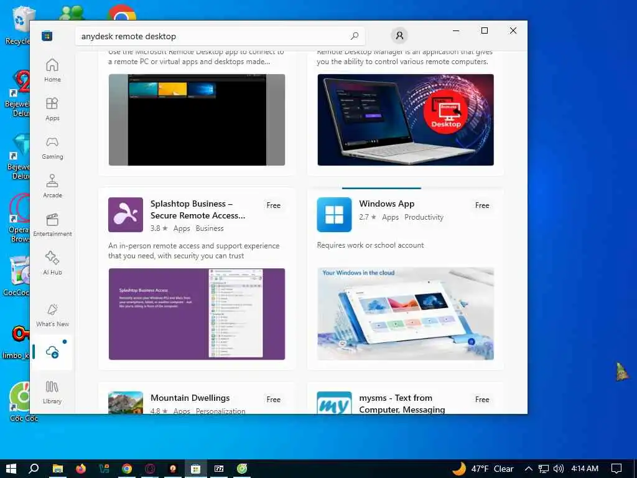Open the Downloads cloud icon in the sidebar
The height and width of the screenshot is (478, 637).
(52, 352)
